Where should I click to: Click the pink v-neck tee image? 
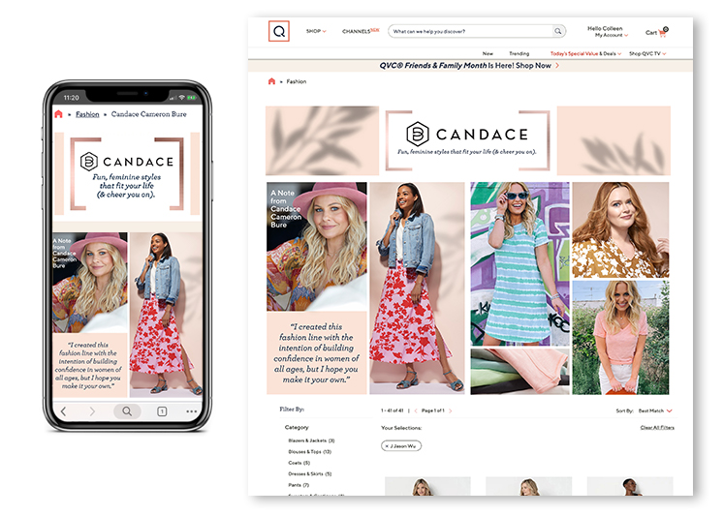pos(620,338)
